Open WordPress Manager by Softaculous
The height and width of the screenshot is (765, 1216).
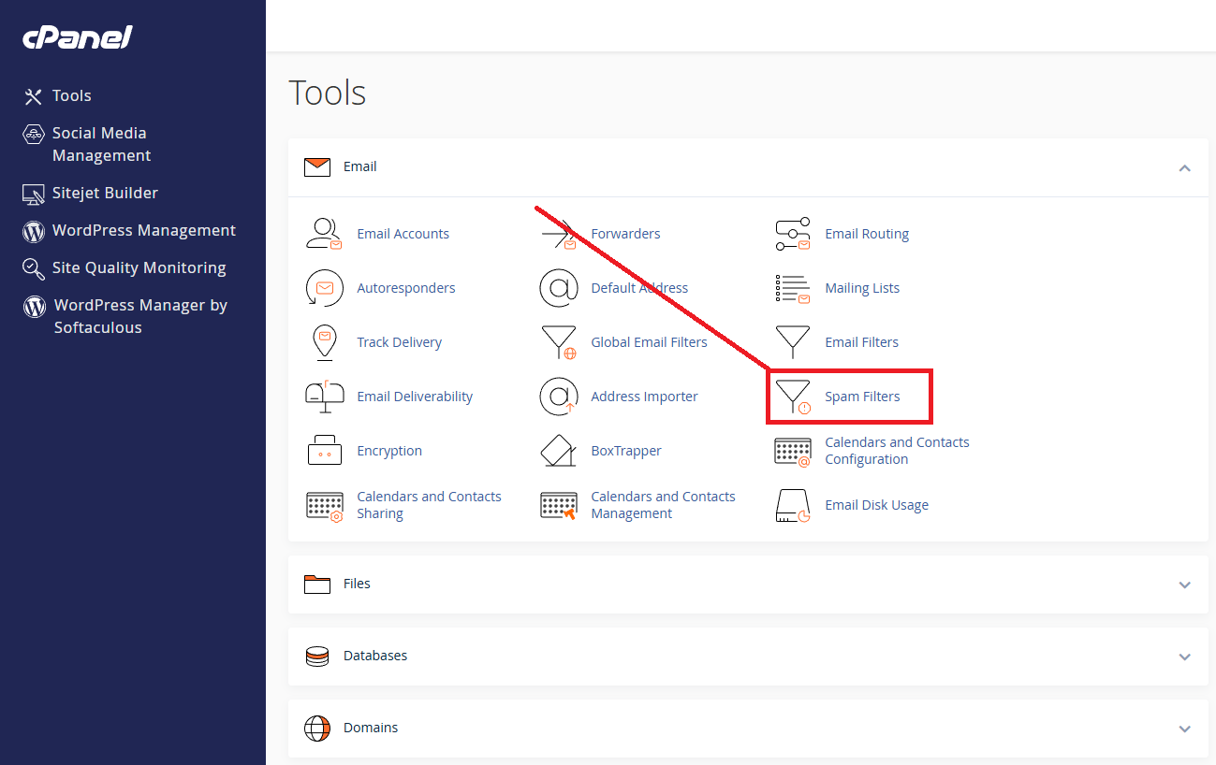pos(140,316)
